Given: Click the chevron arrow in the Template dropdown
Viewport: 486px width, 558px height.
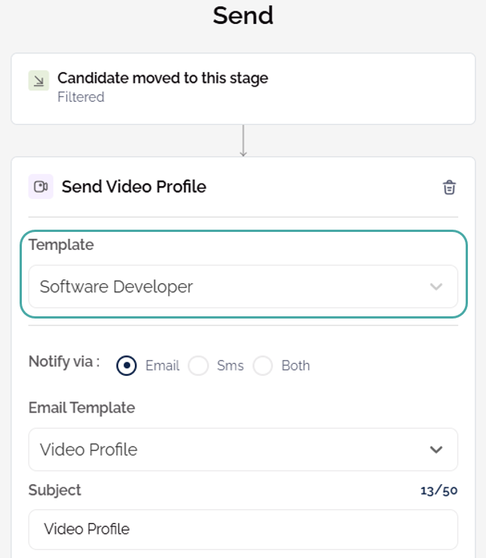Looking at the screenshot, I should (436, 287).
